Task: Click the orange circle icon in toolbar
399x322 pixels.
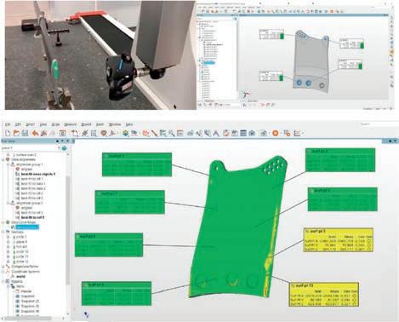Action: tap(275, 133)
